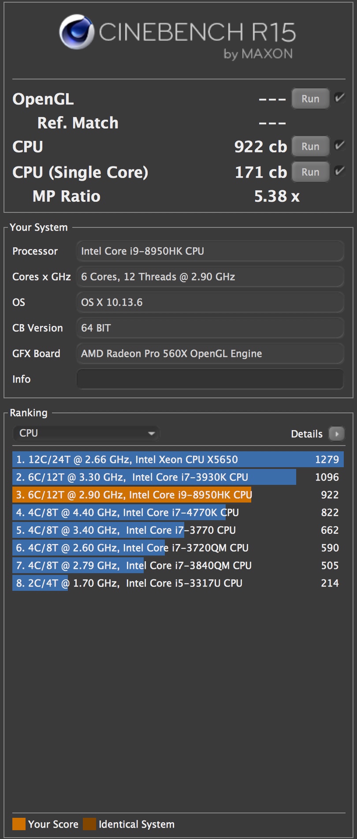The image size is (357, 839).
Task: Select Core i7-3720QM ranking row
Action: 178,548
